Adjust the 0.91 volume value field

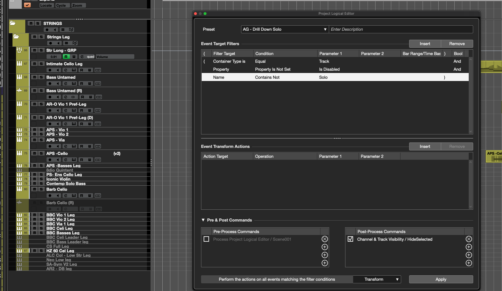[54, 57]
